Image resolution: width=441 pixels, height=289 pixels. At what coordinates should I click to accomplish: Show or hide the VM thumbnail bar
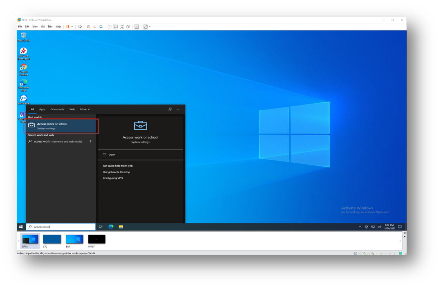pyautogui.click(x=116, y=26)
